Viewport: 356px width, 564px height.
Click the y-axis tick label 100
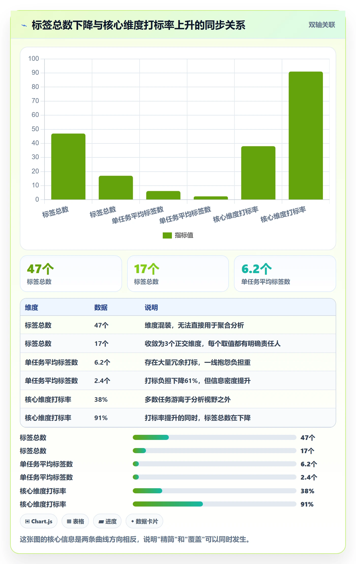[x=34, y=59]
